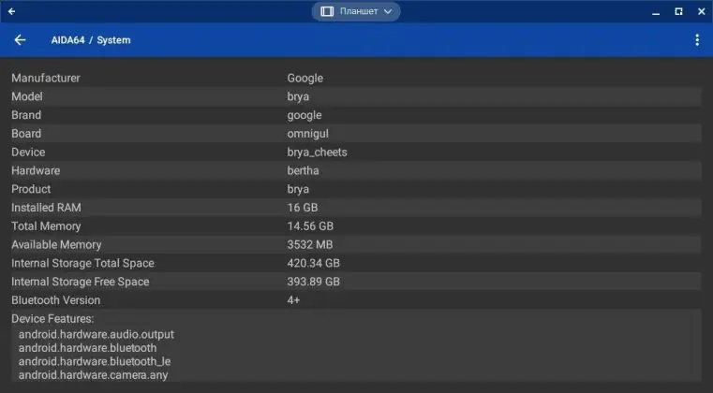
Task: Click the Installed RAM value 16 GB
Action: (x=303, y=208)
